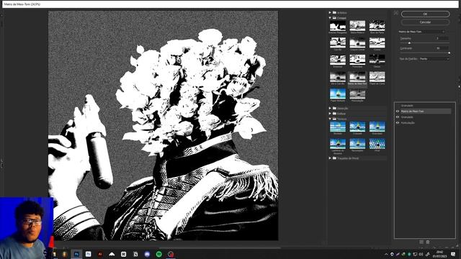461x259 pixels.
Task: Select the Crayon Conté filter thumbnail
Action: (x=357, y=43)
